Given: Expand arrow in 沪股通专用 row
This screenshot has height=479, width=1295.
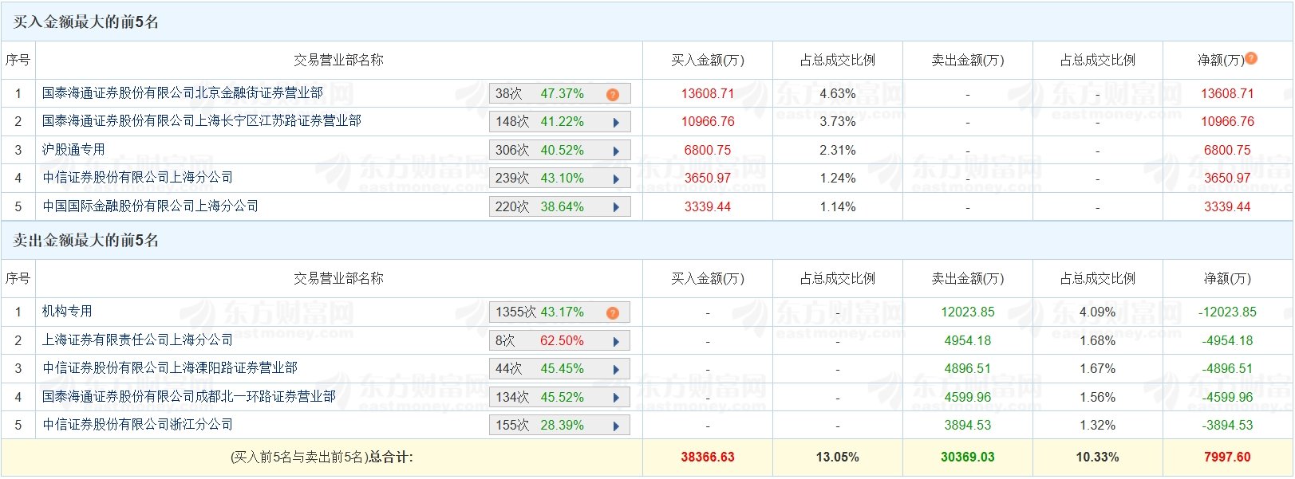Looking at the screenshot, I should point(616,151).
